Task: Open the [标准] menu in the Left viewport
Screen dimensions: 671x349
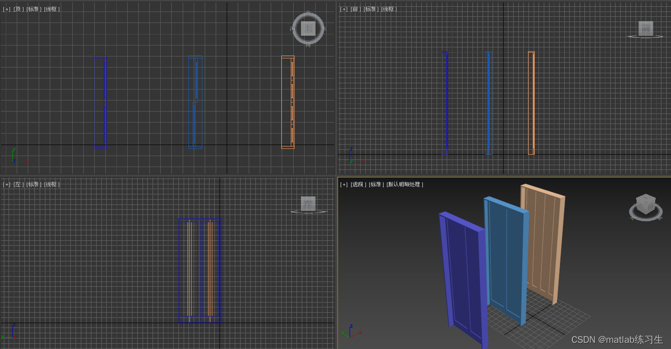Action: tap(34, 184)
